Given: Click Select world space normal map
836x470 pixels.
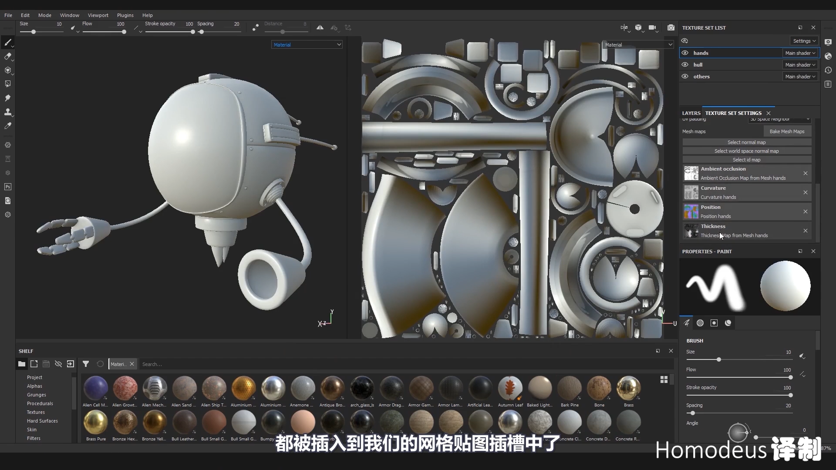Looking at the screenshot, I should [x=747, y=151].
